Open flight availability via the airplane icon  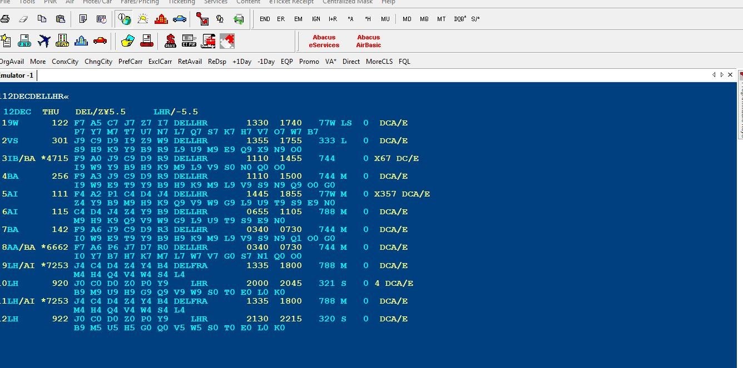[x=44, y=39]
